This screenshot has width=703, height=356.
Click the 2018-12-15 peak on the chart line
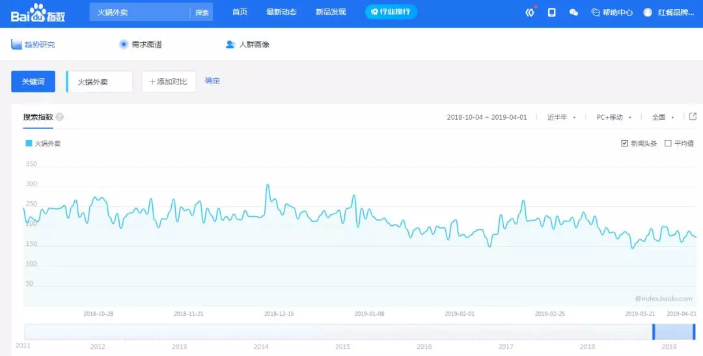coord(268,185)
